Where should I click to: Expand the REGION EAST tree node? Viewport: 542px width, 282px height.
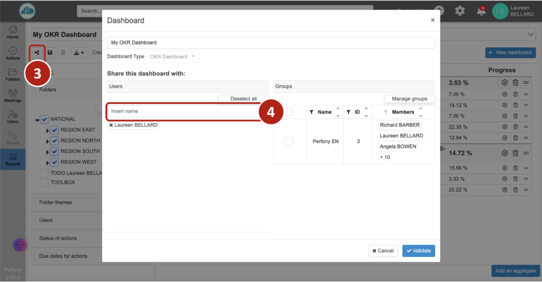[47, 130]
